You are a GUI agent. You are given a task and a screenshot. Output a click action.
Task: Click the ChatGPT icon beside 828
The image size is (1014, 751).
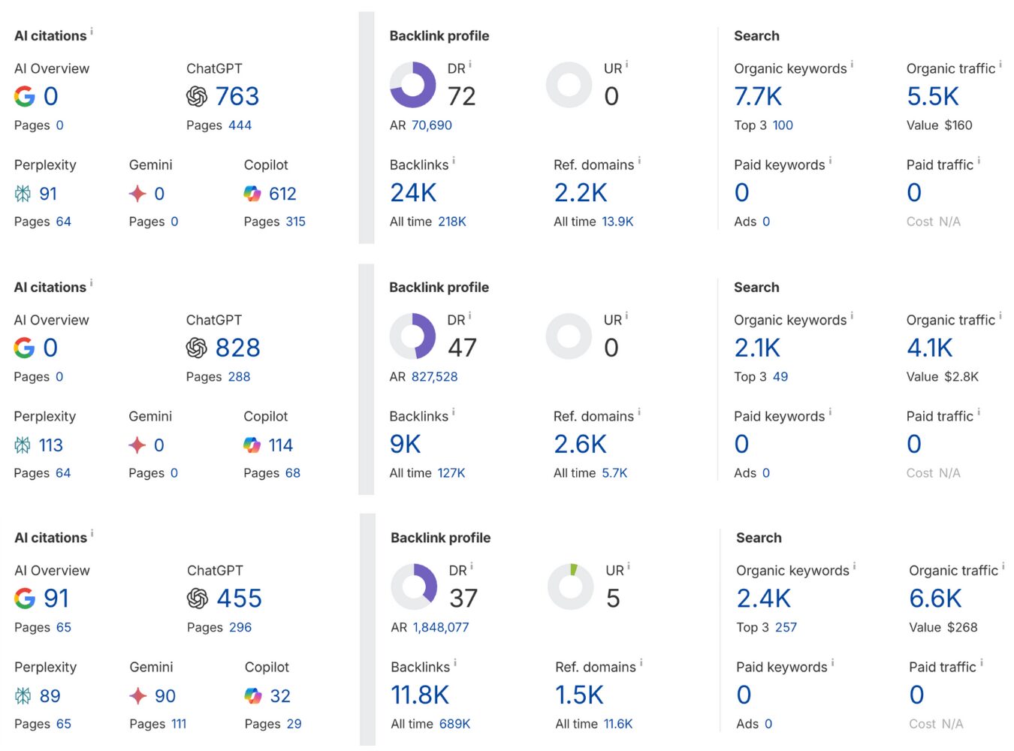pyautogui.click(x=197, y=348)
